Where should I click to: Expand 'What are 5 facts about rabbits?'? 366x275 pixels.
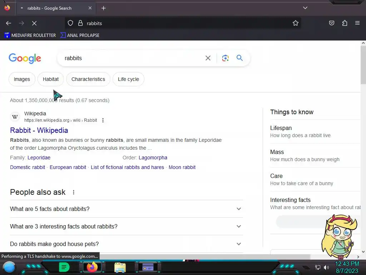(x=126, y=209)
